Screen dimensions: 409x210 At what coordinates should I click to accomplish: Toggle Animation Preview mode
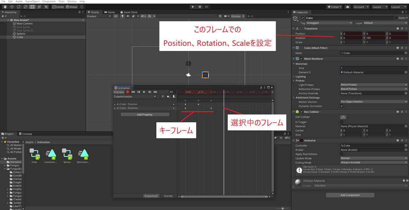pyautogui.click(x=119, y=92)
